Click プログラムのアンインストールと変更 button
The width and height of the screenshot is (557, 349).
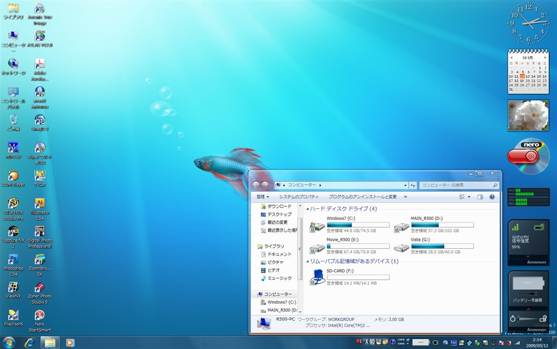(x=362, y=197)
